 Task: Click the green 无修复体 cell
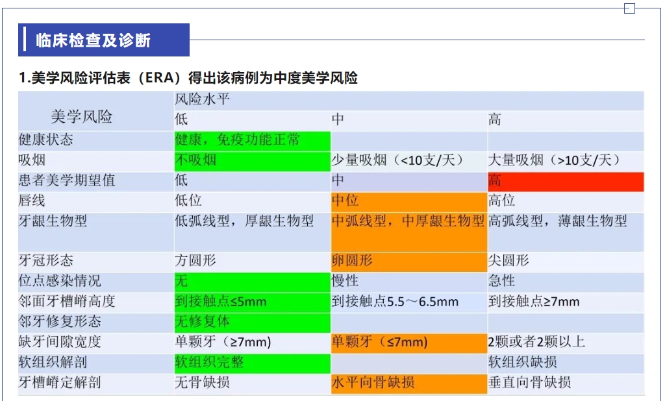tap(252, 322)
